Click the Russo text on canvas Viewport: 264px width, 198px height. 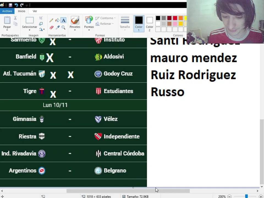pos(167,92)
